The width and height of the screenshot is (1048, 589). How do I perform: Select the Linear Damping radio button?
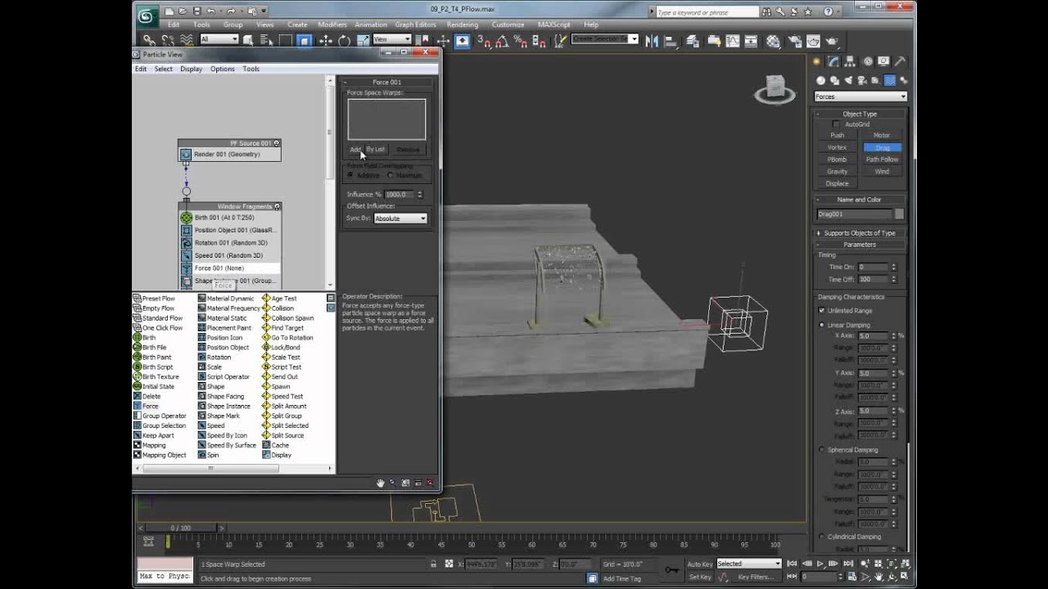click(x=822, y=325)
